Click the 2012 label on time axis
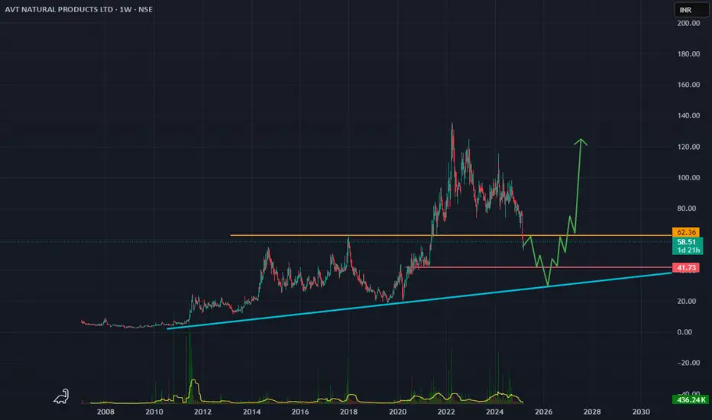This screenshot has height=420, width=712. (202, 412)
